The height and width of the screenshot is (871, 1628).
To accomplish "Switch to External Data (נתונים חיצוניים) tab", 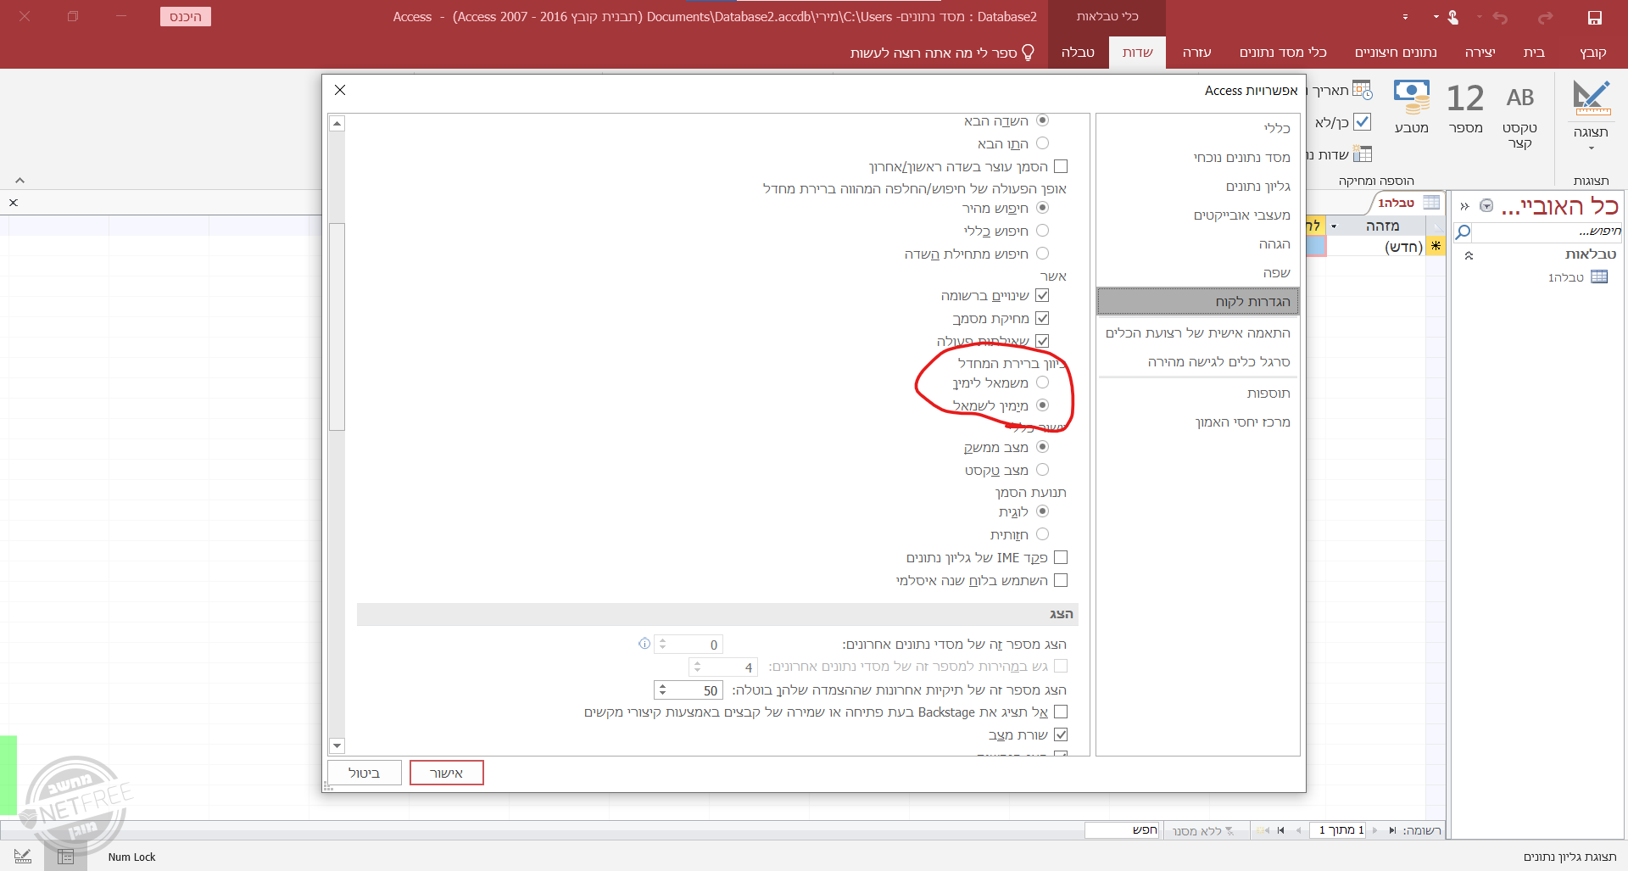I will pos(1396,53).
